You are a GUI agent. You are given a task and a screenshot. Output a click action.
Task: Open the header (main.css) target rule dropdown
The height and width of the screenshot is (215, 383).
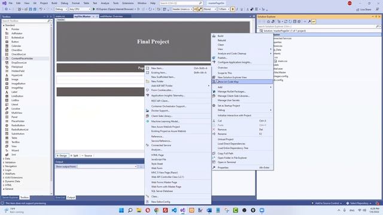(182, 9)
